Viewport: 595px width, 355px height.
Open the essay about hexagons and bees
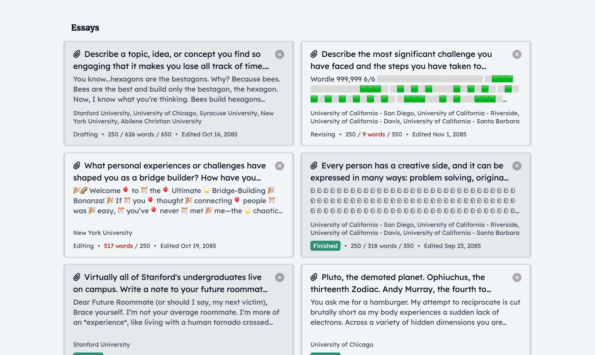tap(176, 89)
